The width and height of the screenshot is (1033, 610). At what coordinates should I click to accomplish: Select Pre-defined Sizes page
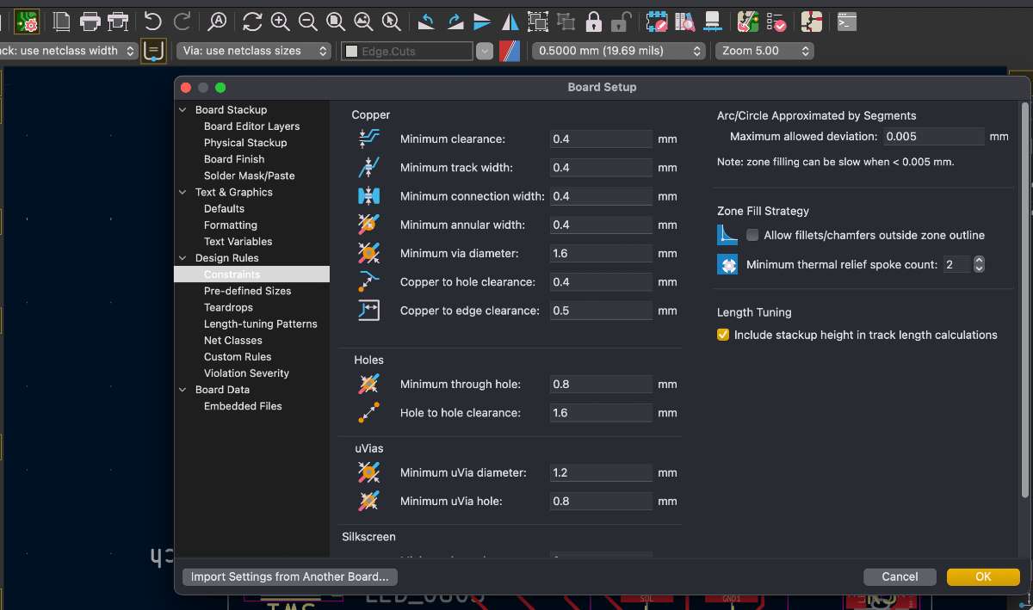tap(247, 291)
